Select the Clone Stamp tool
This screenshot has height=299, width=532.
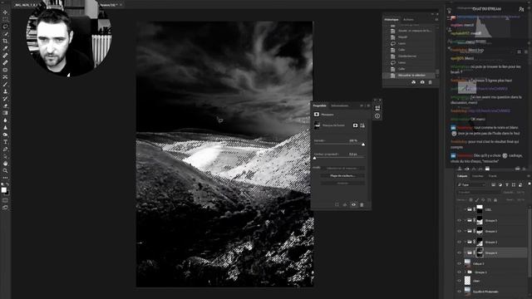coord(5,91)
